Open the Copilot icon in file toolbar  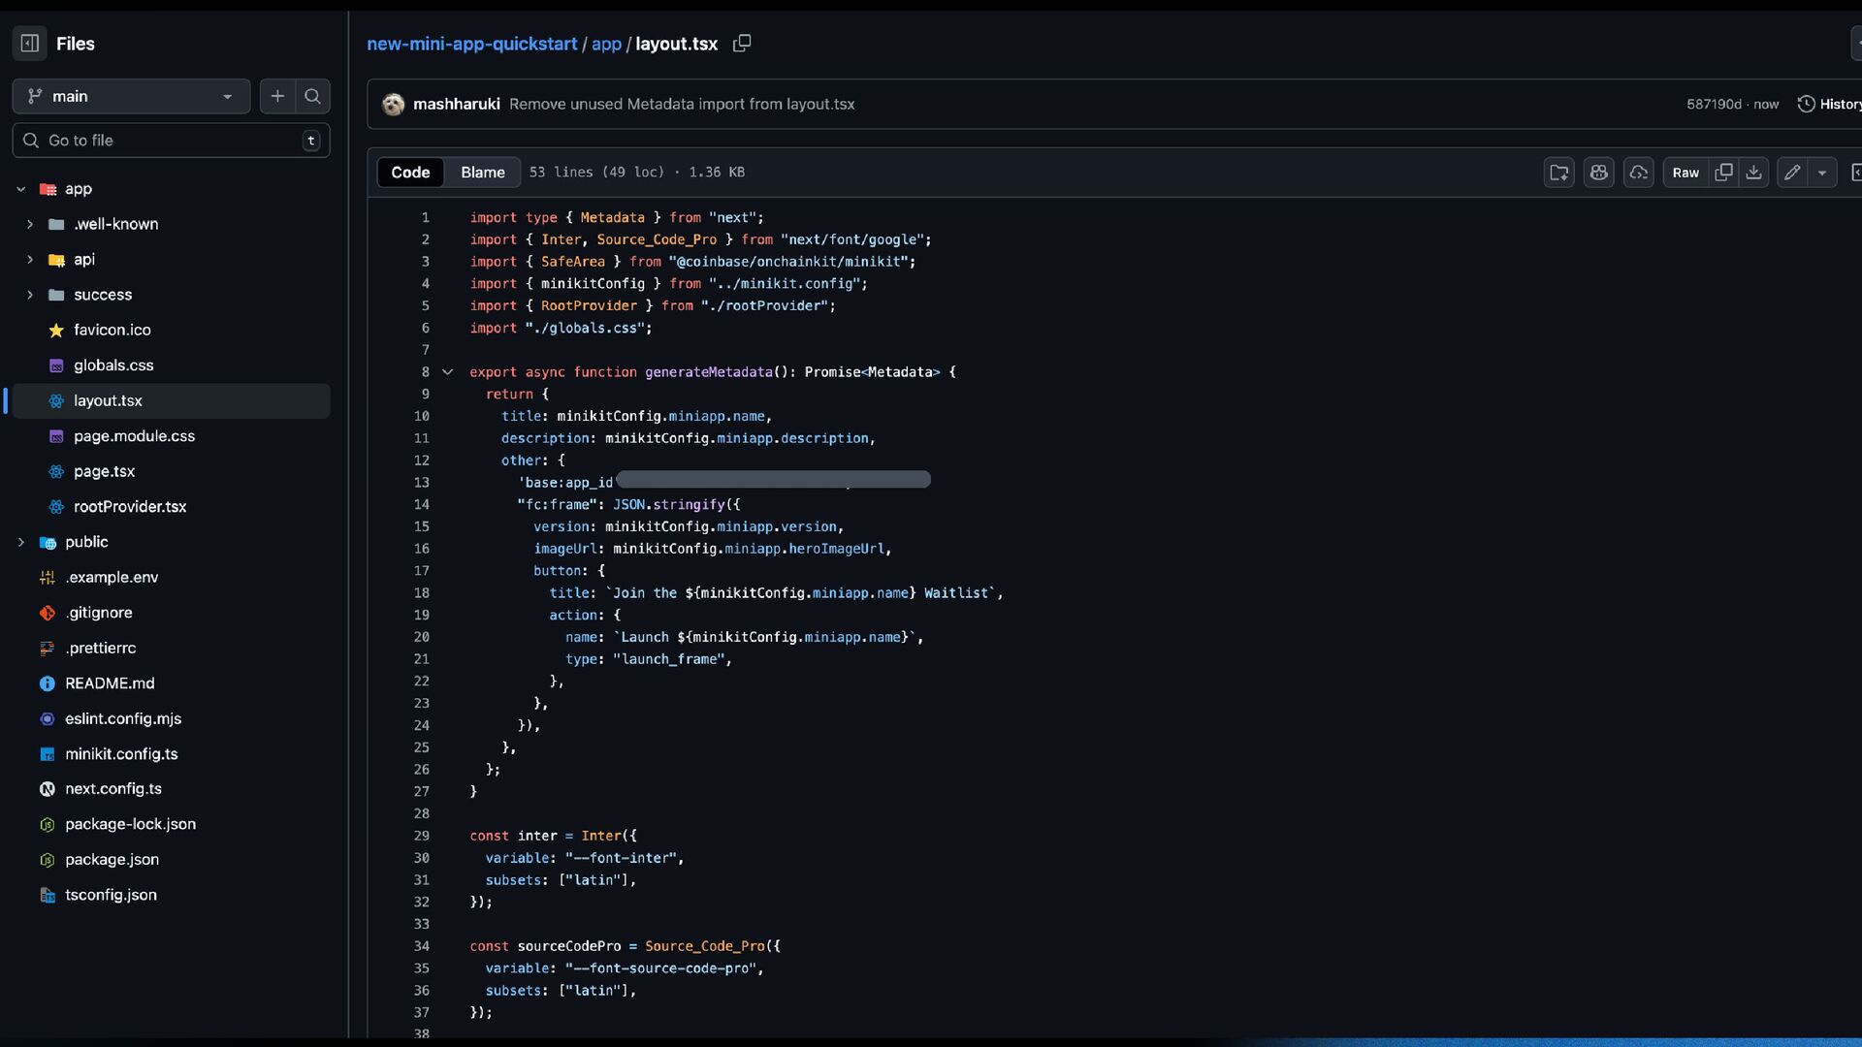pyautogui.click(x=1598, y=173)
